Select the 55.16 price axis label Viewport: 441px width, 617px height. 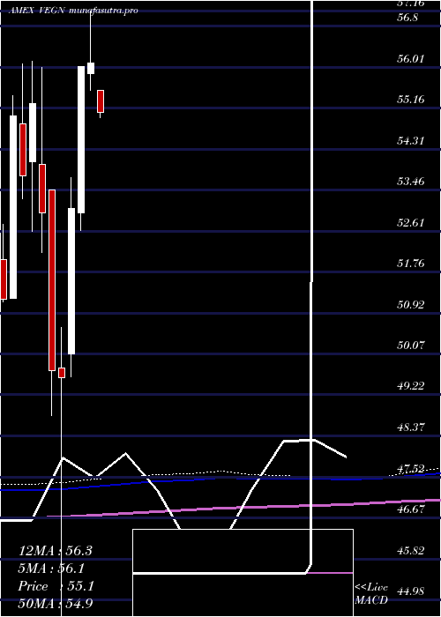coord(411,99)
